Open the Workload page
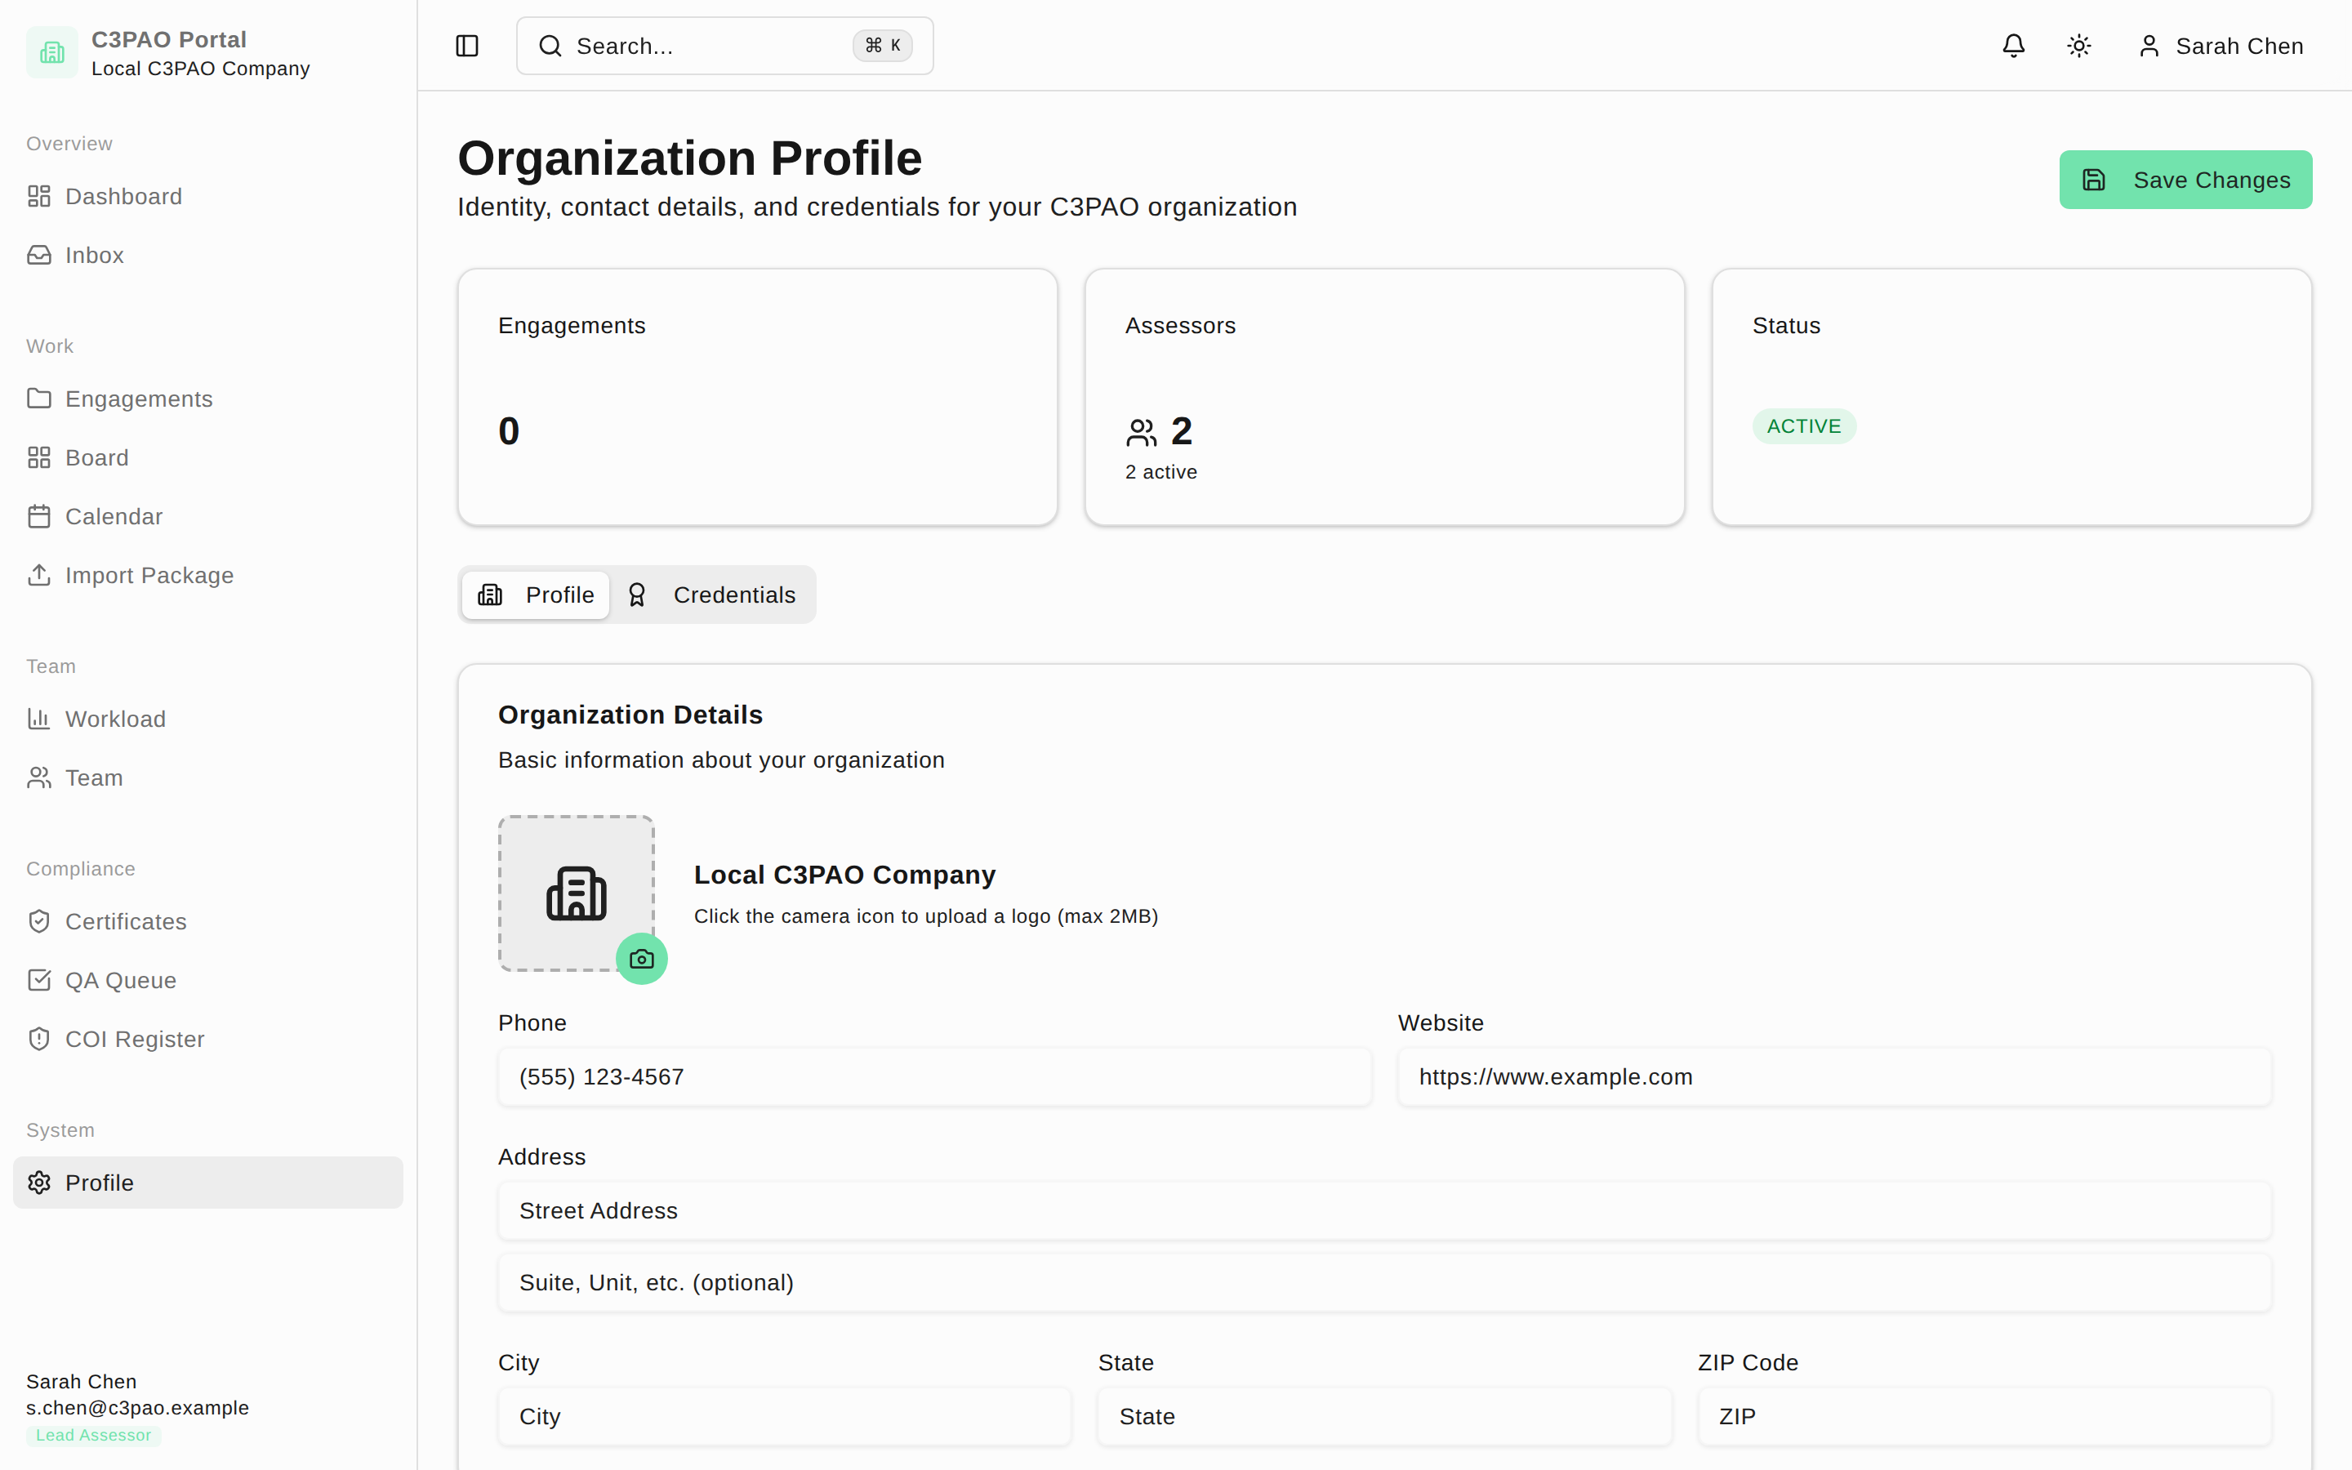The image size is (2352, 1470). click(208, 719)
